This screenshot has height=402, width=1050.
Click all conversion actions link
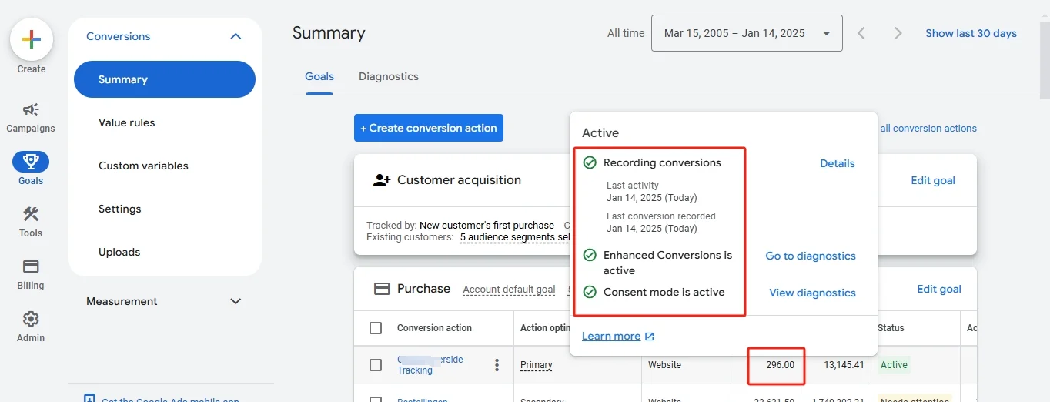(x=928, y=129)
